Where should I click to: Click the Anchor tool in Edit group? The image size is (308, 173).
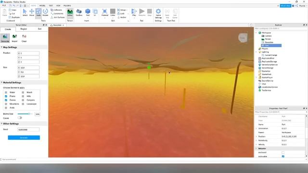pyautogui.click(x=122, y=17)
